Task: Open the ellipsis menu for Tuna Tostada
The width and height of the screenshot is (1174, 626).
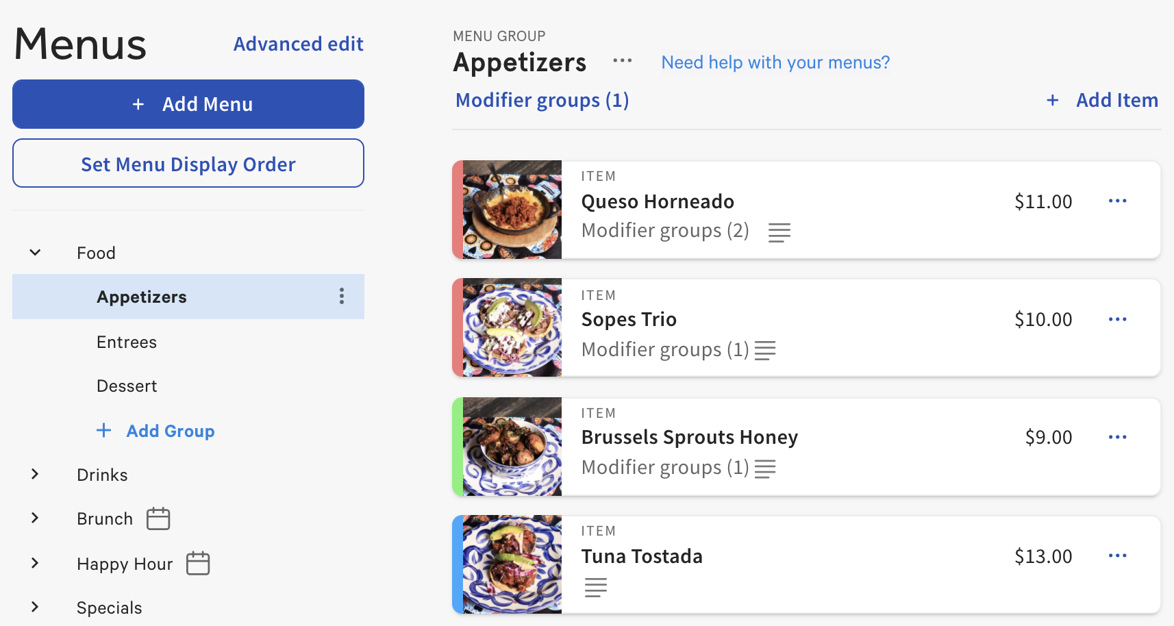Action: click(1117, 555)
